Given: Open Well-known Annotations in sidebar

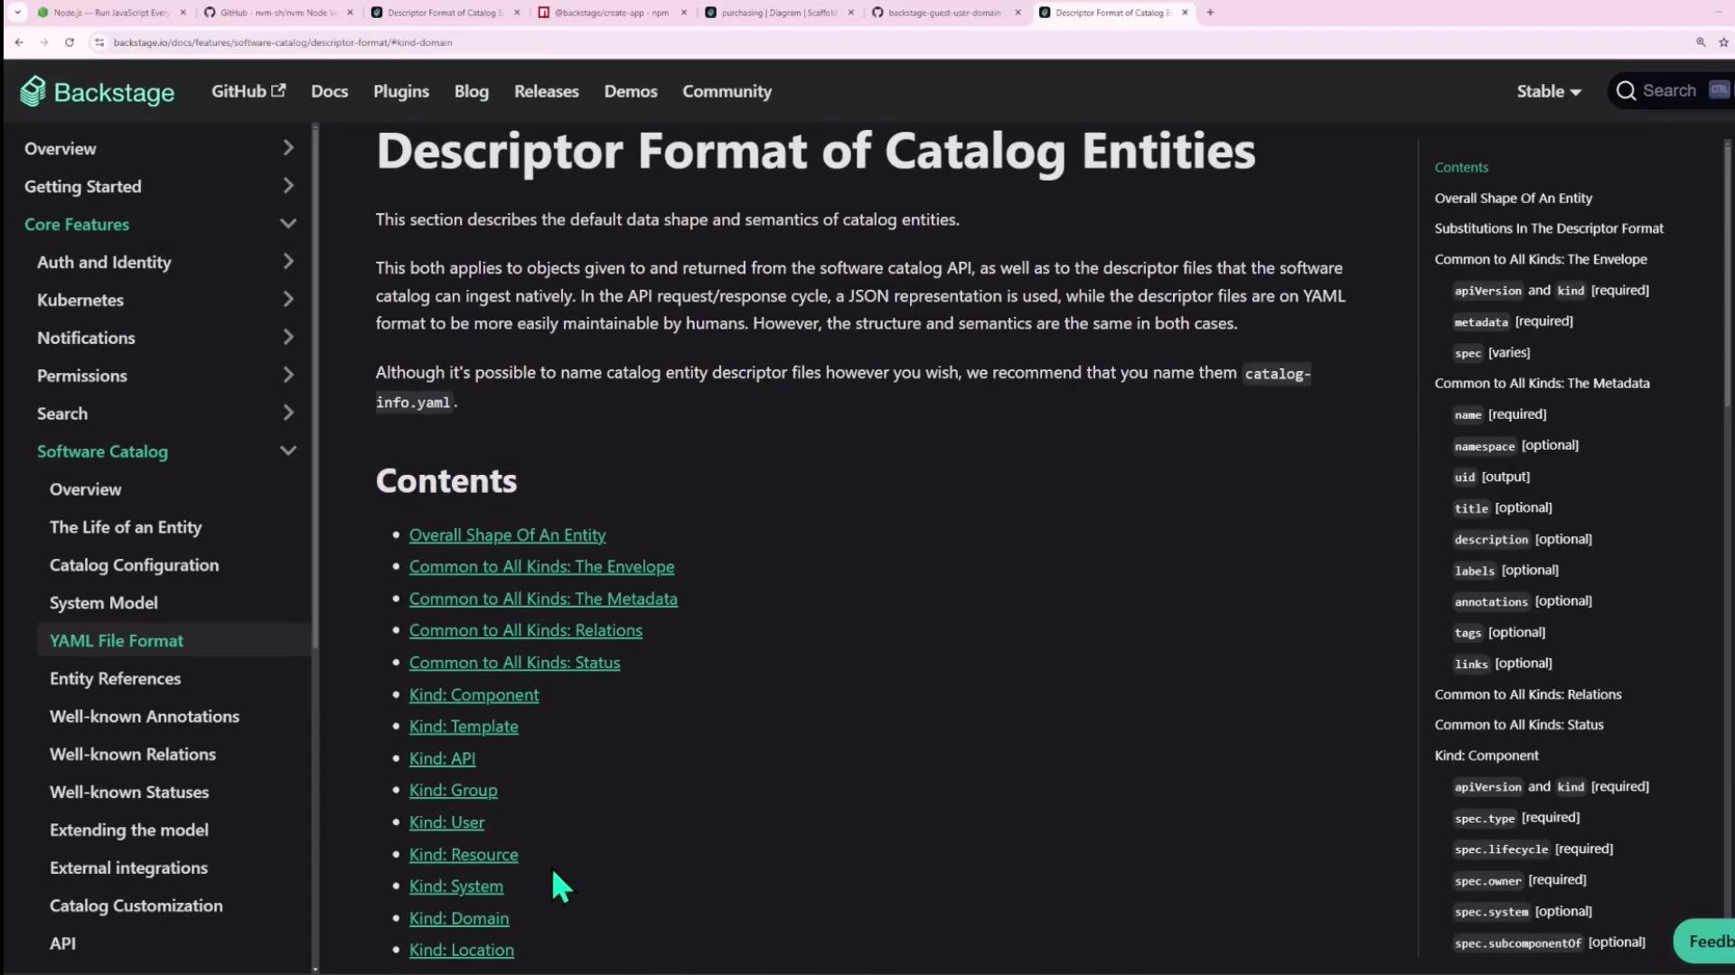Looking at the screenshot, I should click(145, 717).
